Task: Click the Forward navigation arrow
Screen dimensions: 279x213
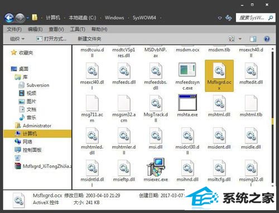Action: tap(20, 18)
